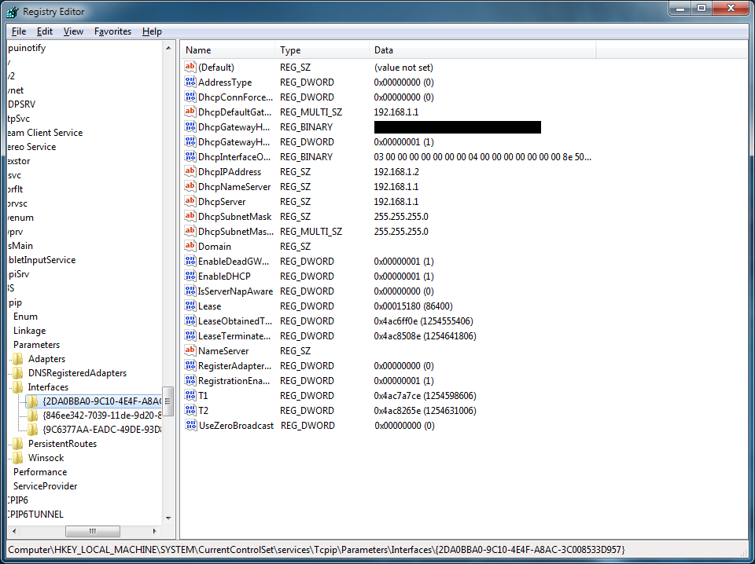Select the Parameters key in the tree

[37, 345]
